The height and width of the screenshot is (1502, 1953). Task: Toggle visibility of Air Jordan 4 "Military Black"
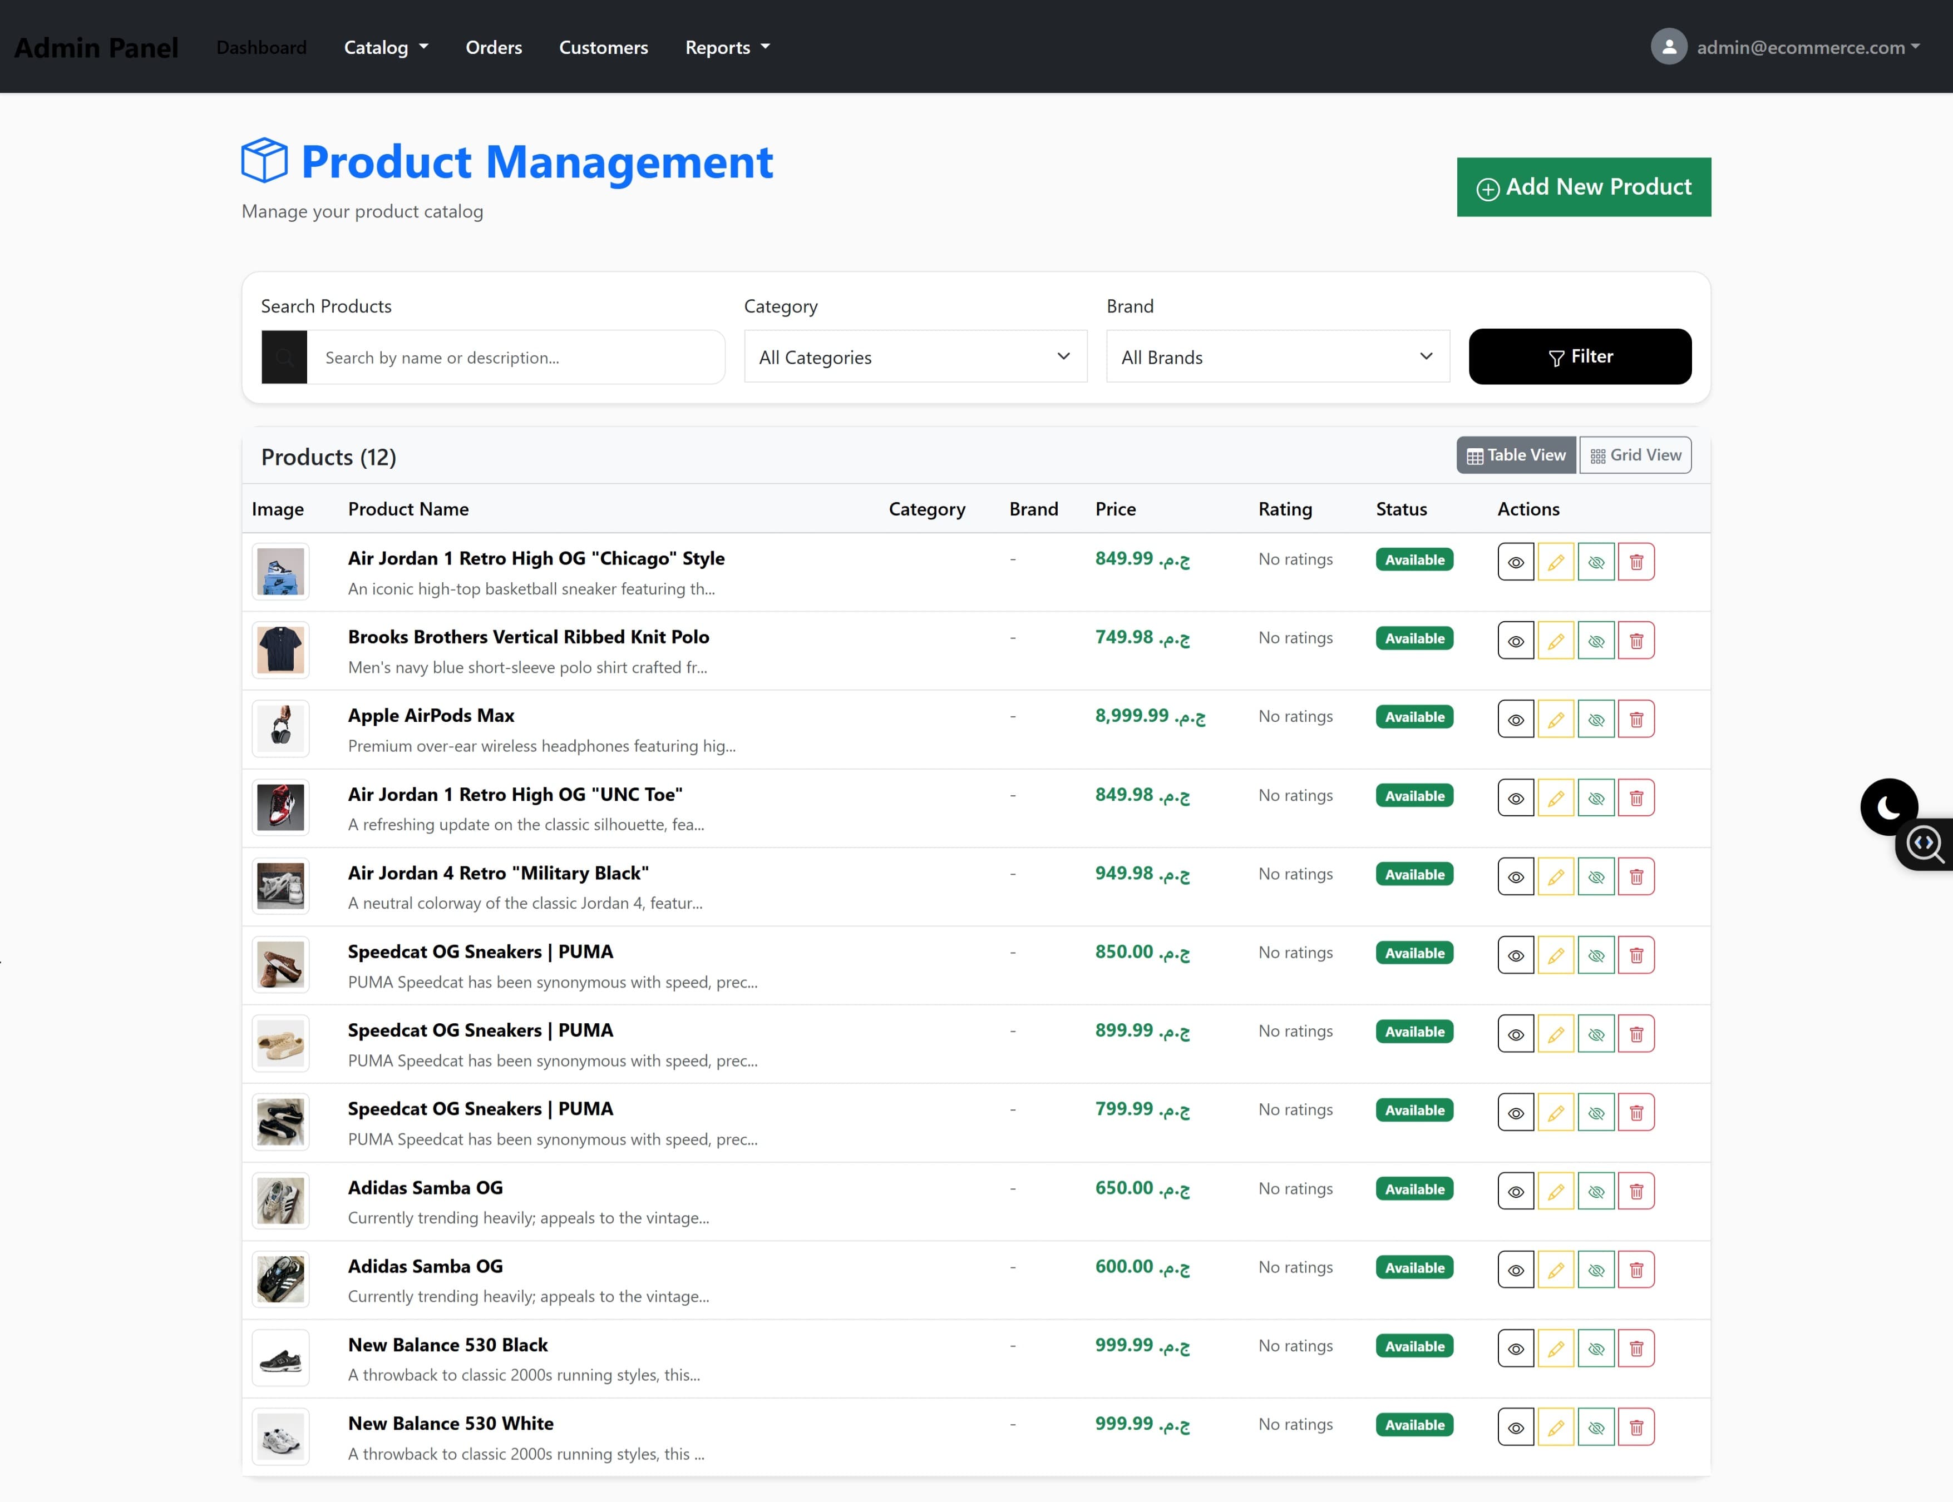pos(1596,876)
